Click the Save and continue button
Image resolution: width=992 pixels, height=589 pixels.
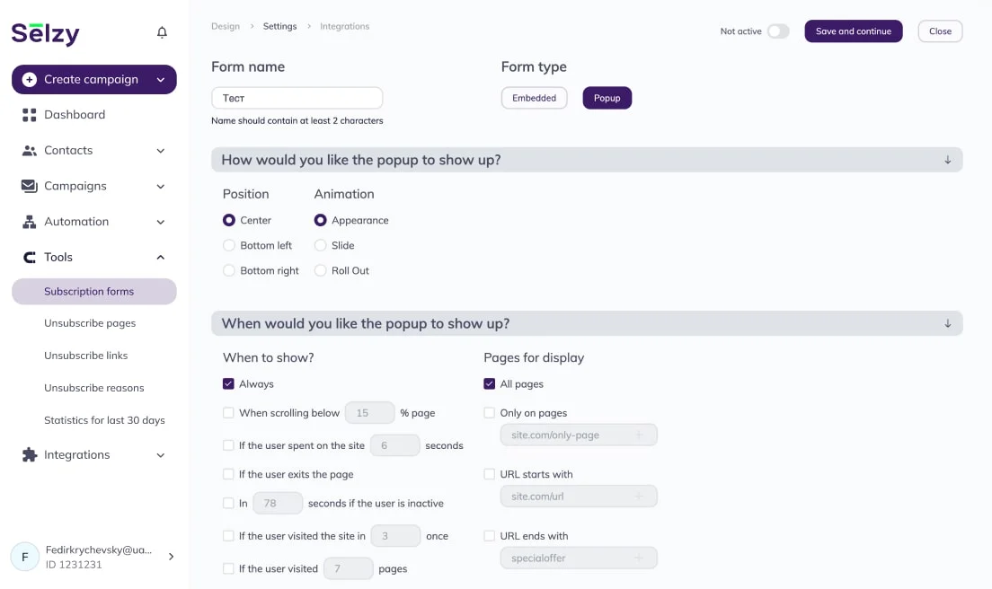(x=853, y=31)
